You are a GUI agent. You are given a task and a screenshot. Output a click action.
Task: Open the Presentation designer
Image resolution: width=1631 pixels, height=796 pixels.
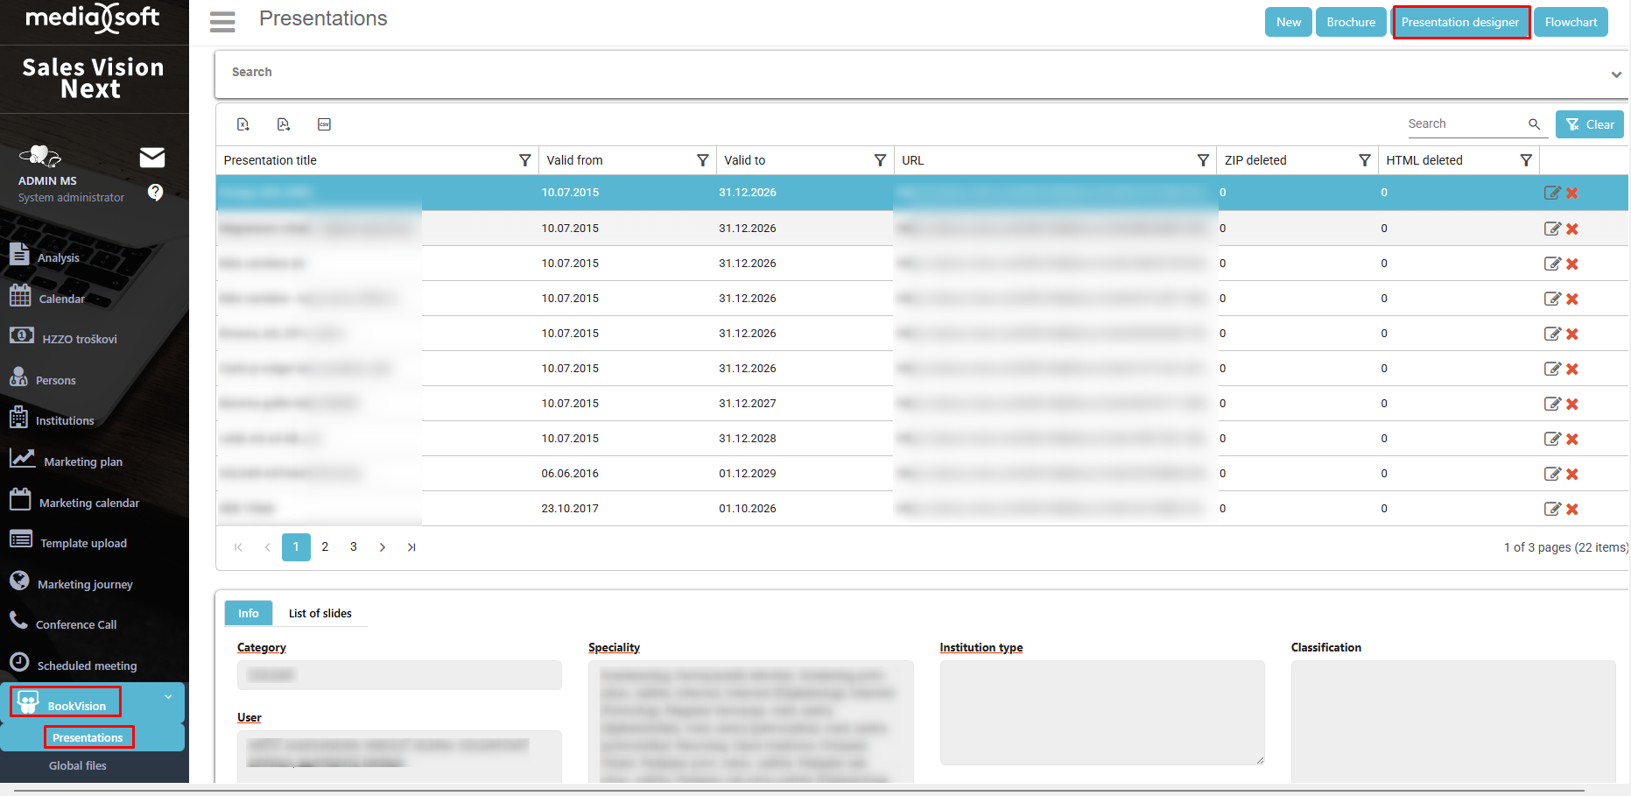pos(1459,22)
